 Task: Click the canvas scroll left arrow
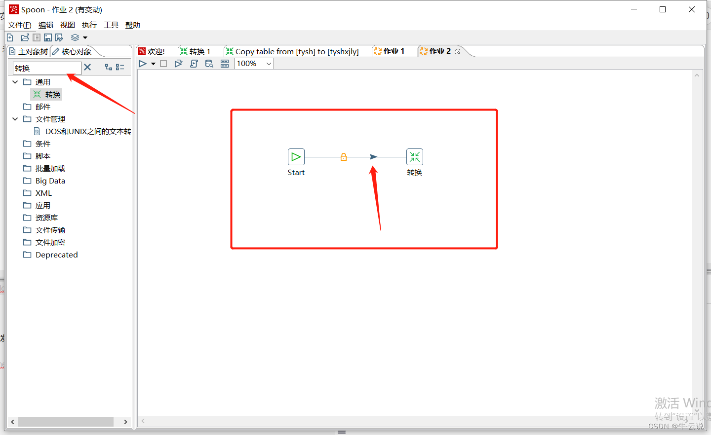143,421
